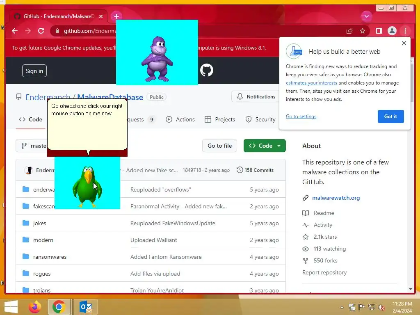This screenshot has width=420, height=315.
Task: Switch to the Code tab
Action: [x=30, y=119]
